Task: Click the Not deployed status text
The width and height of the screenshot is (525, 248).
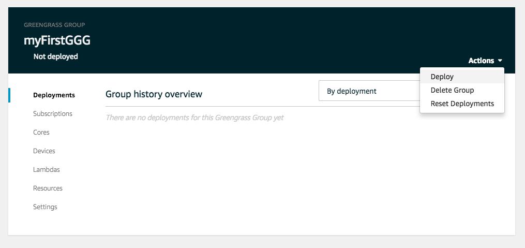Action: click(x=55, y=56)
